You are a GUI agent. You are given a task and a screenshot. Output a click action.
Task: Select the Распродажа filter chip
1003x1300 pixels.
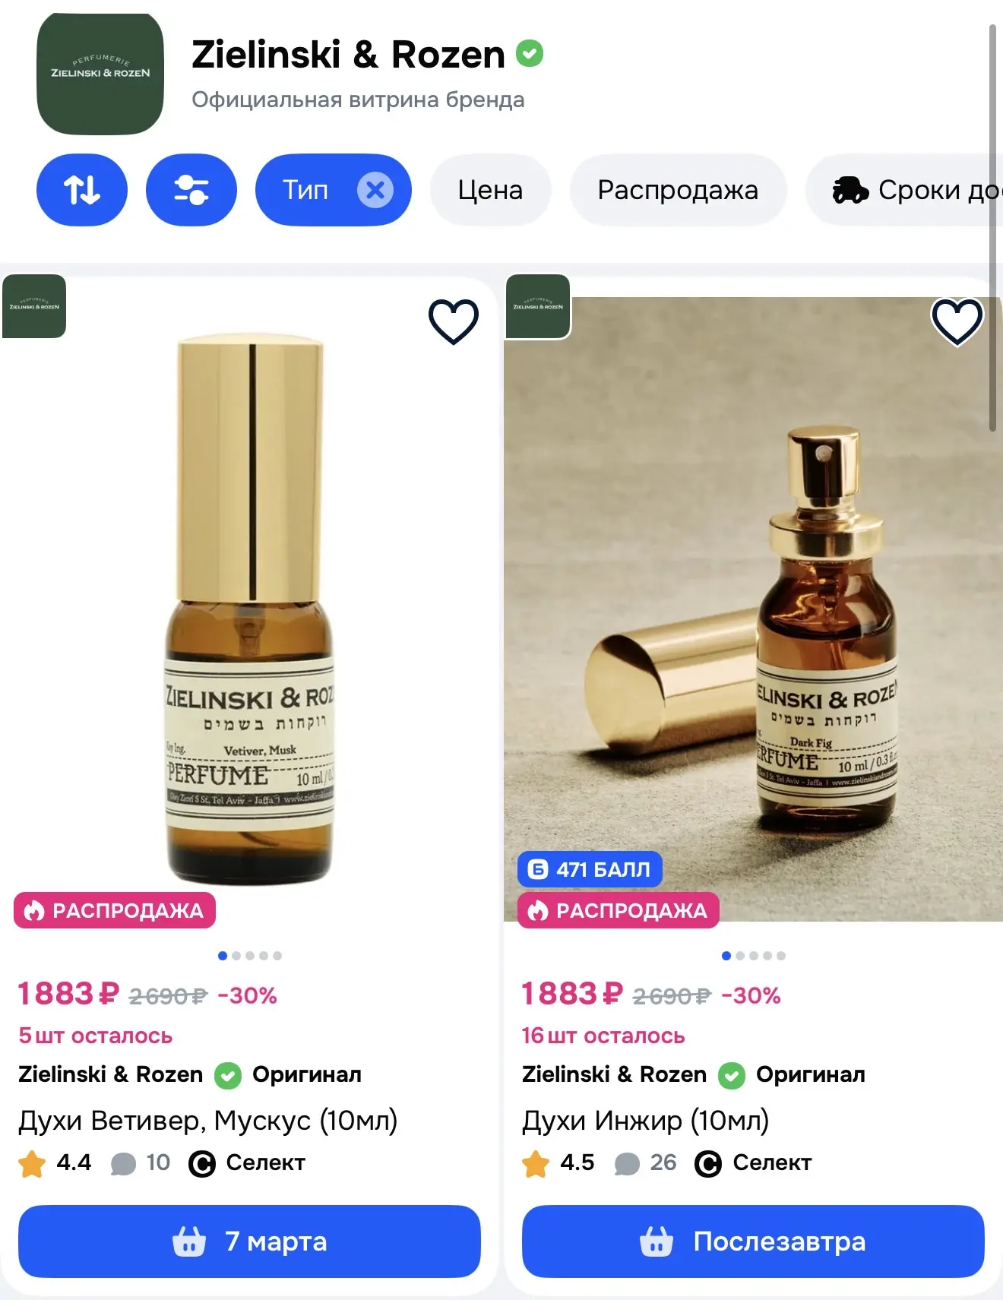pyautogui.click(x=678, y=190)
